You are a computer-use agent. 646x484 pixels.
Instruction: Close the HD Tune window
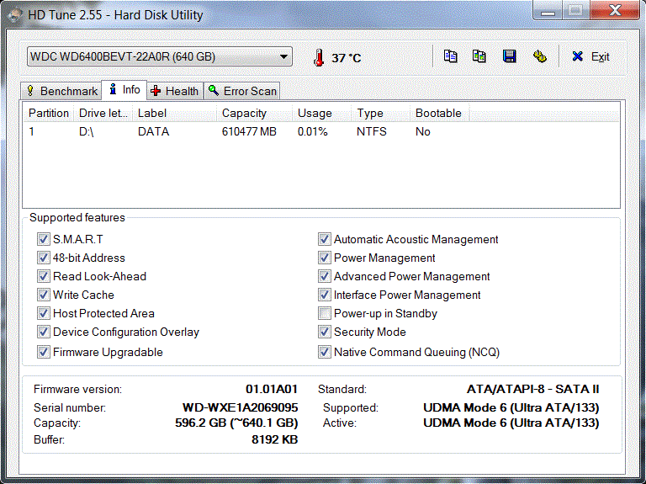pos(615,10)
